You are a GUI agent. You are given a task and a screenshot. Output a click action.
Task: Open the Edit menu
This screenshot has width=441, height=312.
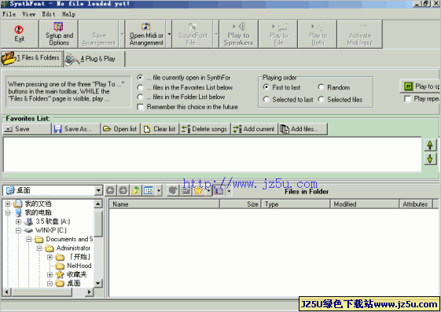coord(49,14)
